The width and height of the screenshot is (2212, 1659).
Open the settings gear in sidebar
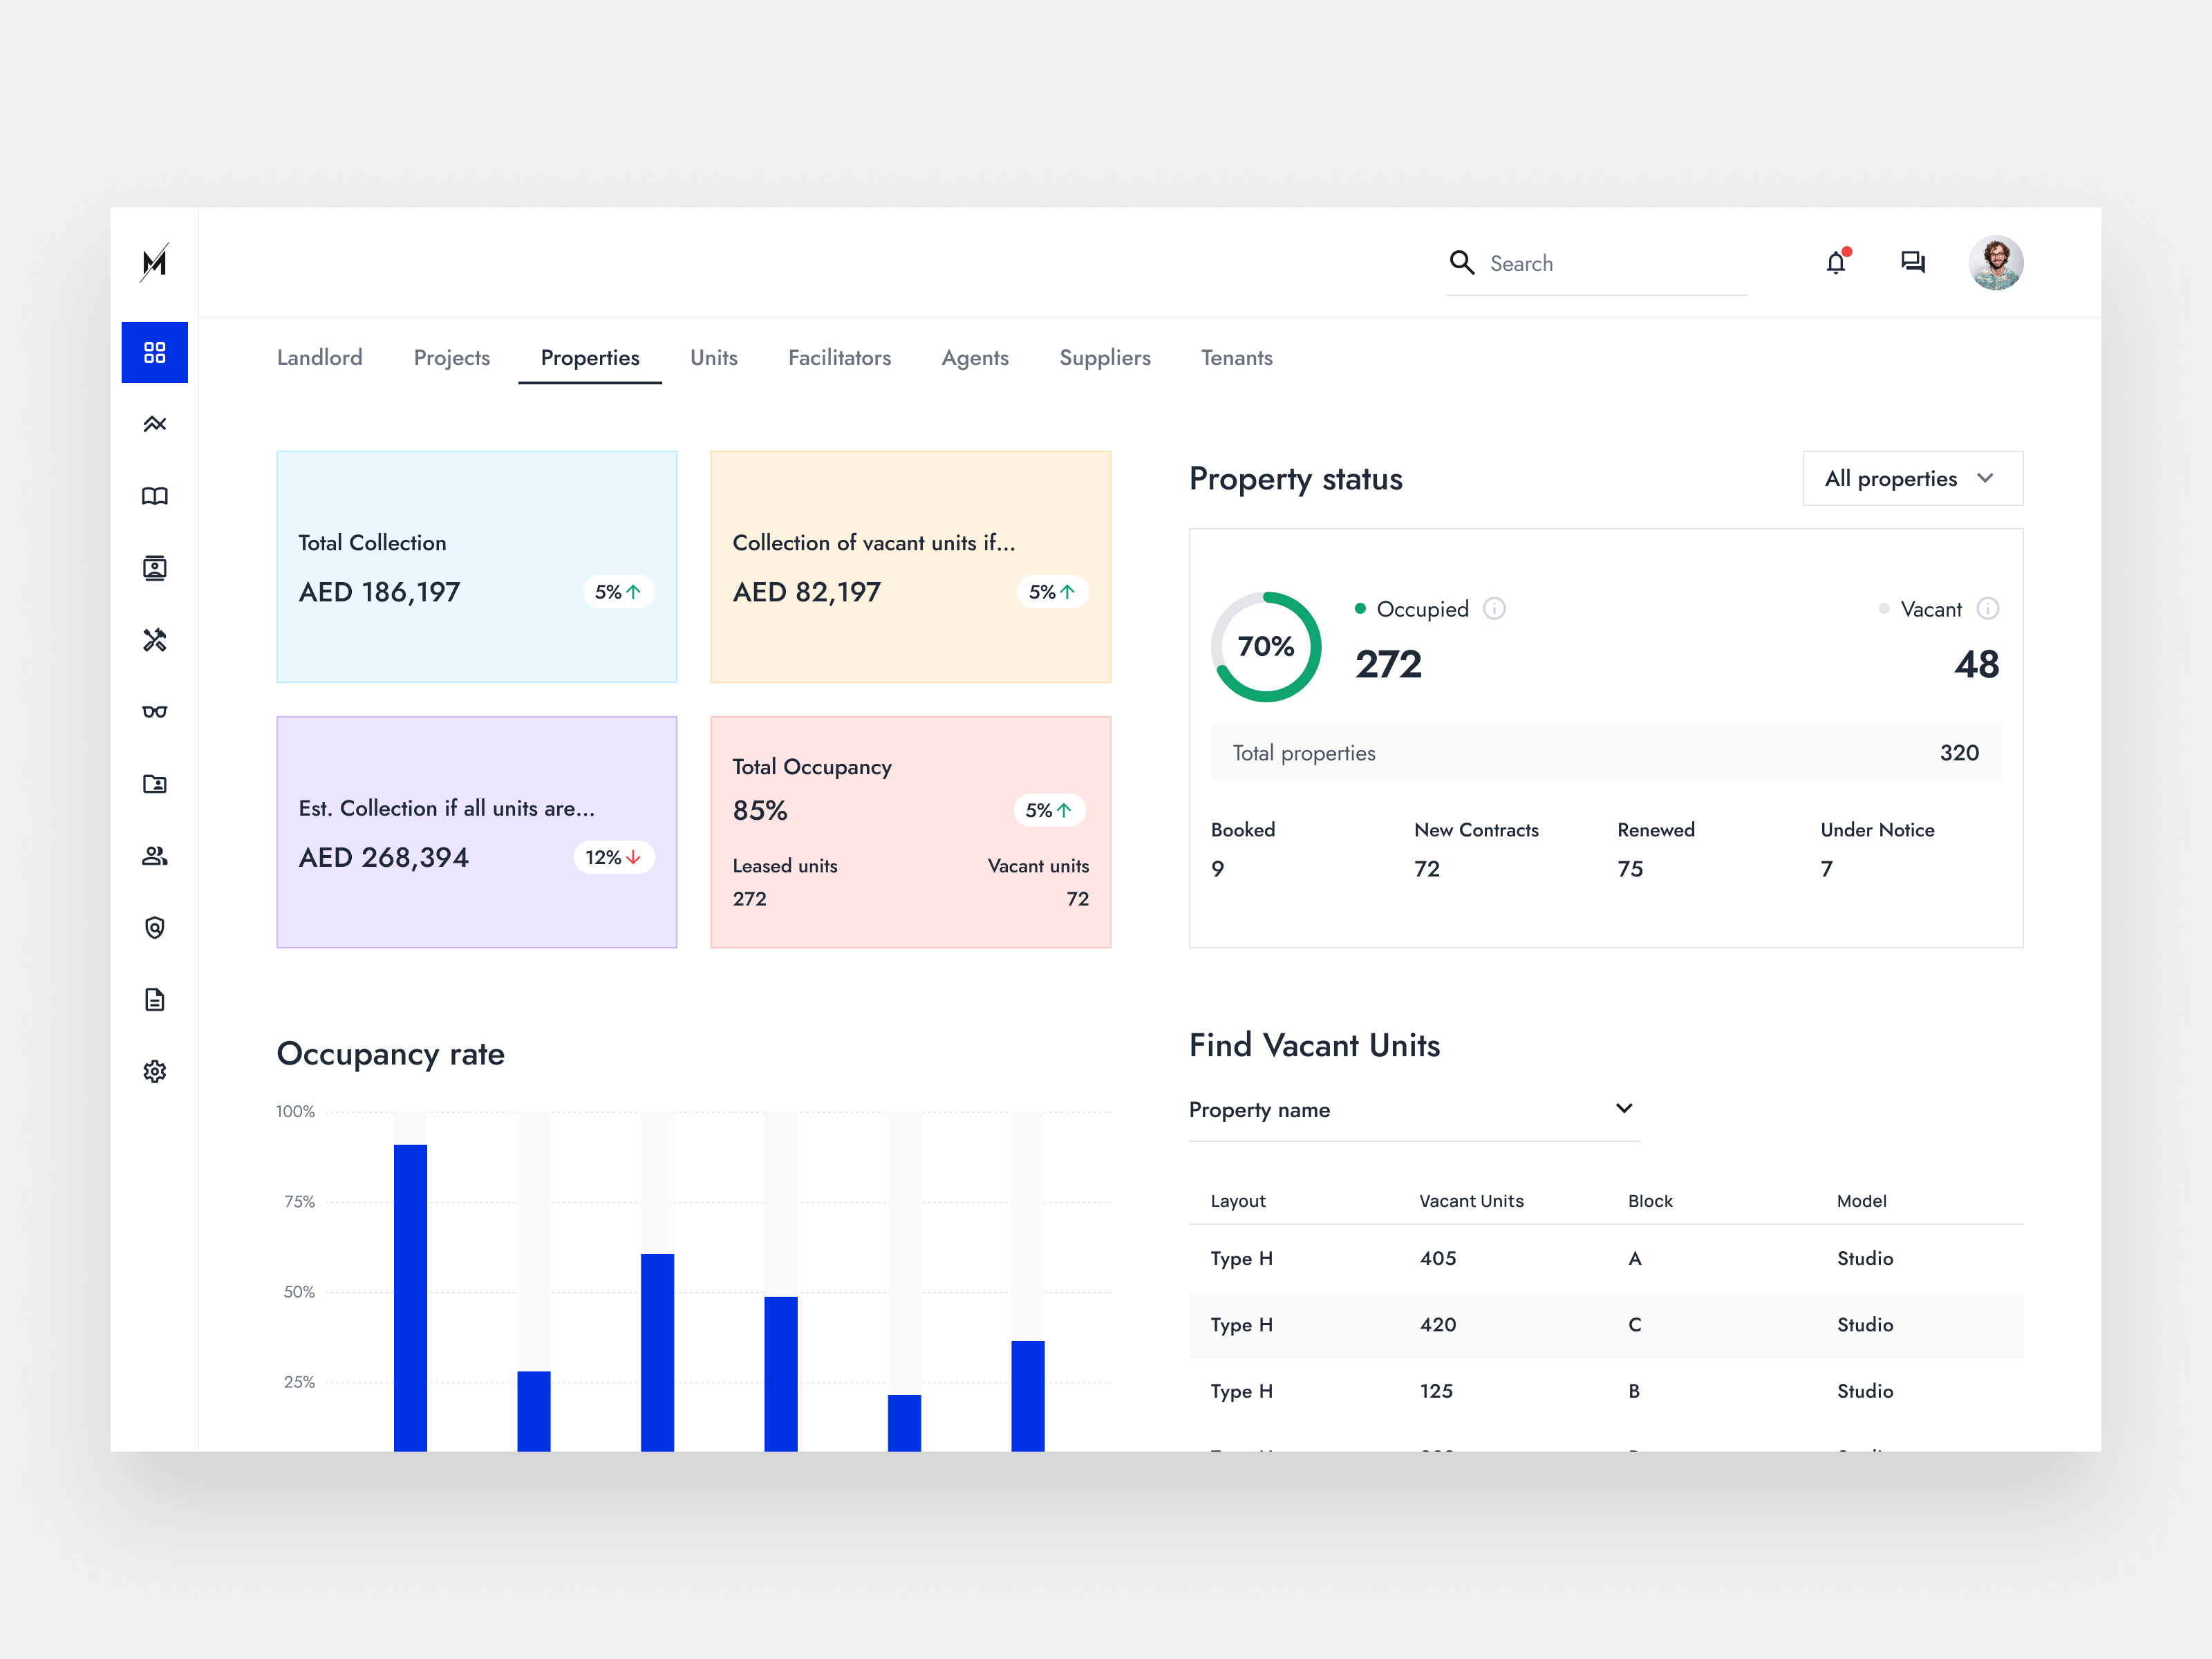154,1072
